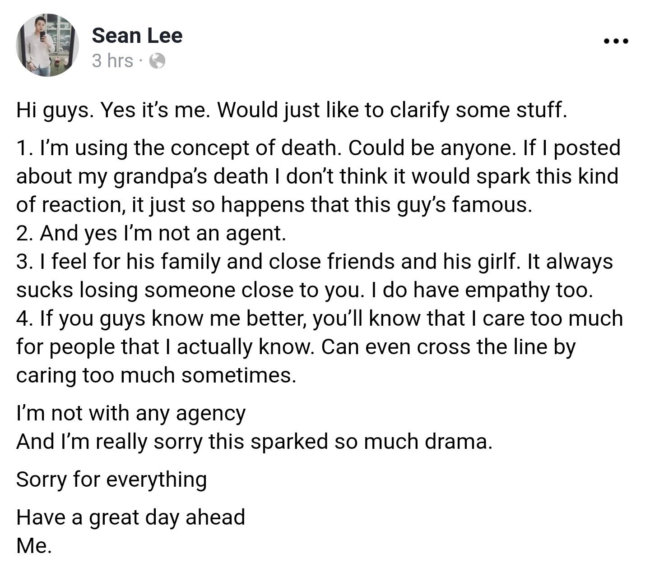The height and width of the screenshot is (572, 650).
Task: Click the line starting 'sucks losing someone close'
Action: 305,291
